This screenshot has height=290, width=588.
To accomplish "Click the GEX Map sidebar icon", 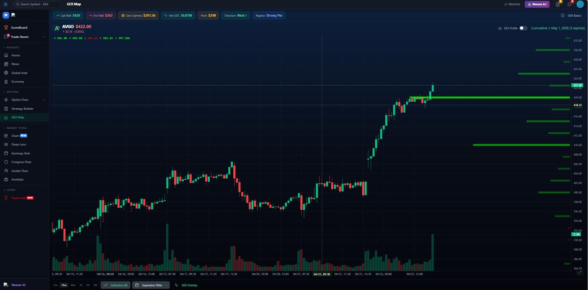I will point(6,118).
